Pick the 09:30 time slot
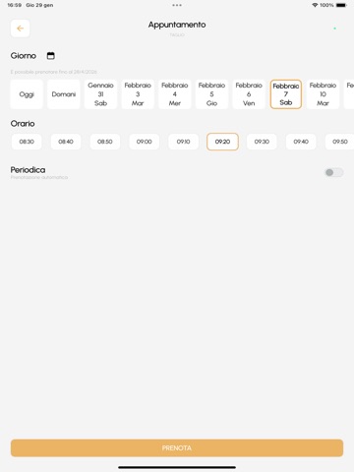 (x=262, y=142)
